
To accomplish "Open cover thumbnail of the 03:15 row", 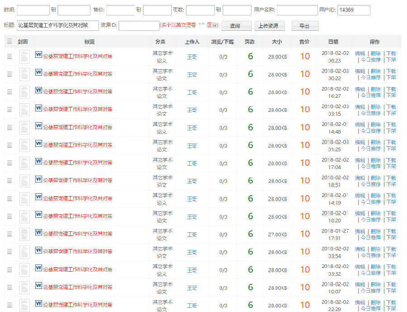I will coord(24,110).
